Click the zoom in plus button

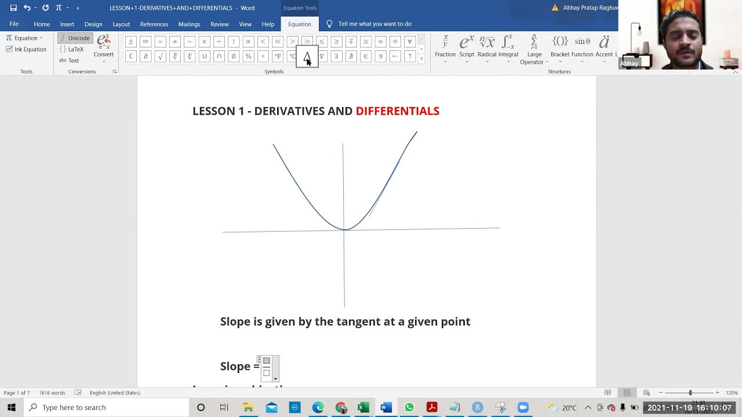[x=717, y=393]
